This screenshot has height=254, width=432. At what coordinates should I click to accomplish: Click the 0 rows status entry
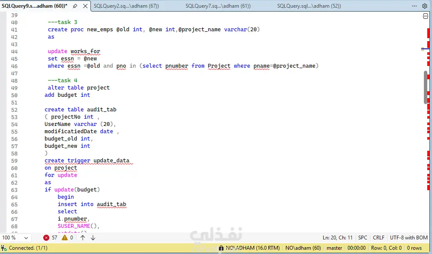pos(414,248)
